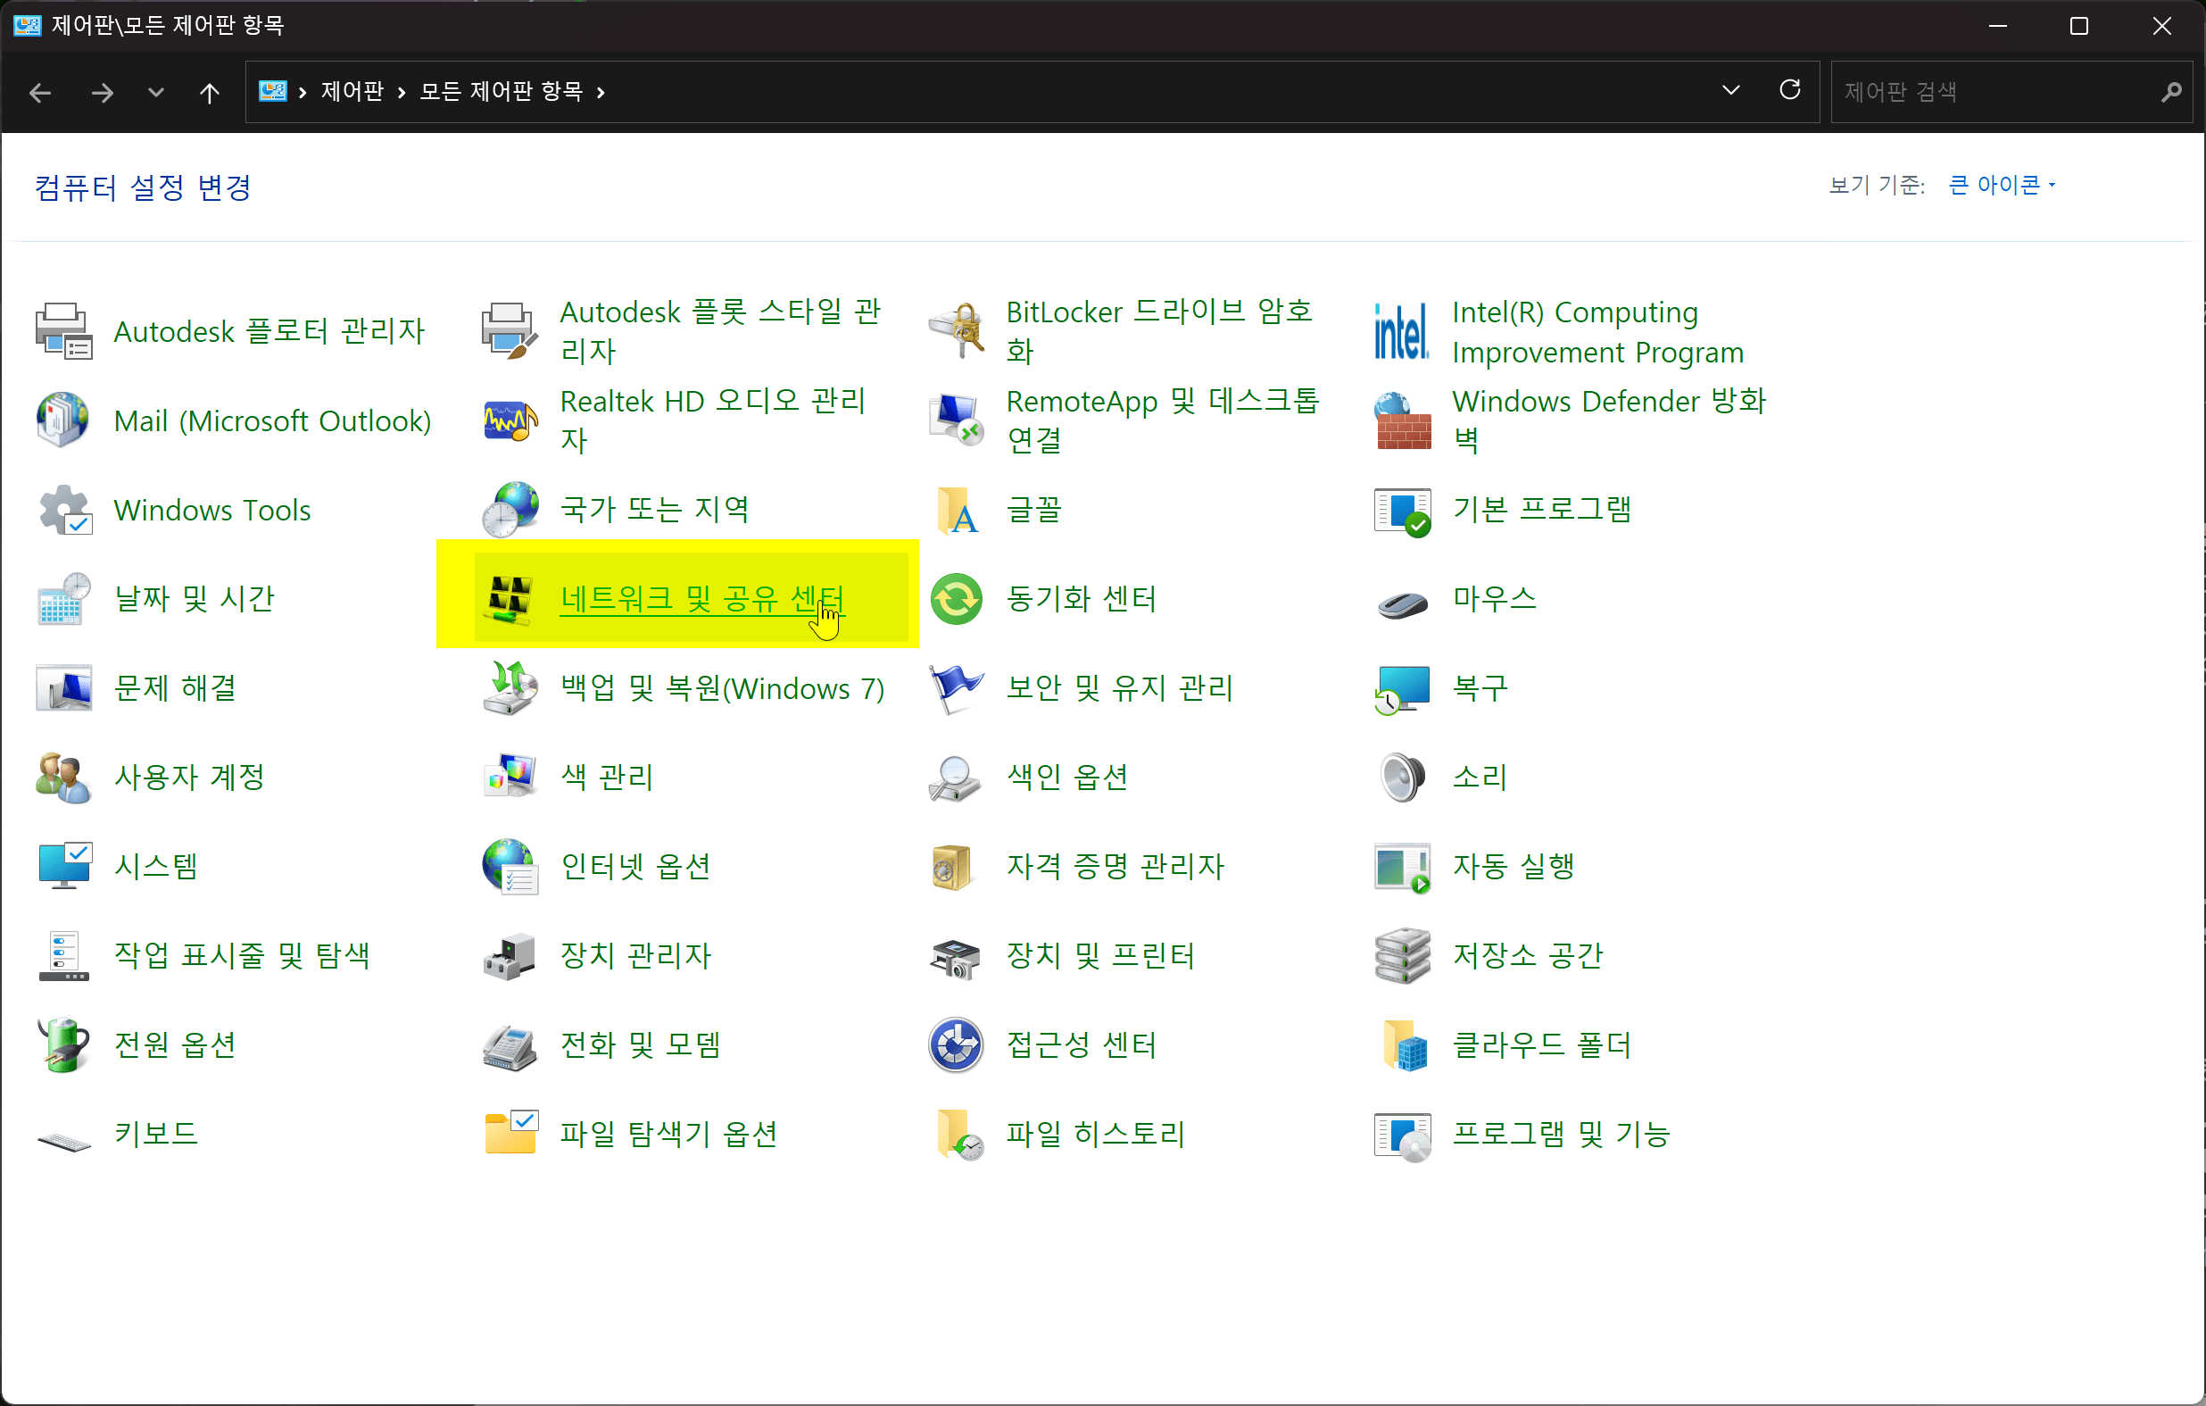
Task: Open the Mail (Microsoft Outlook) icon
Action: tap(63, 420)
